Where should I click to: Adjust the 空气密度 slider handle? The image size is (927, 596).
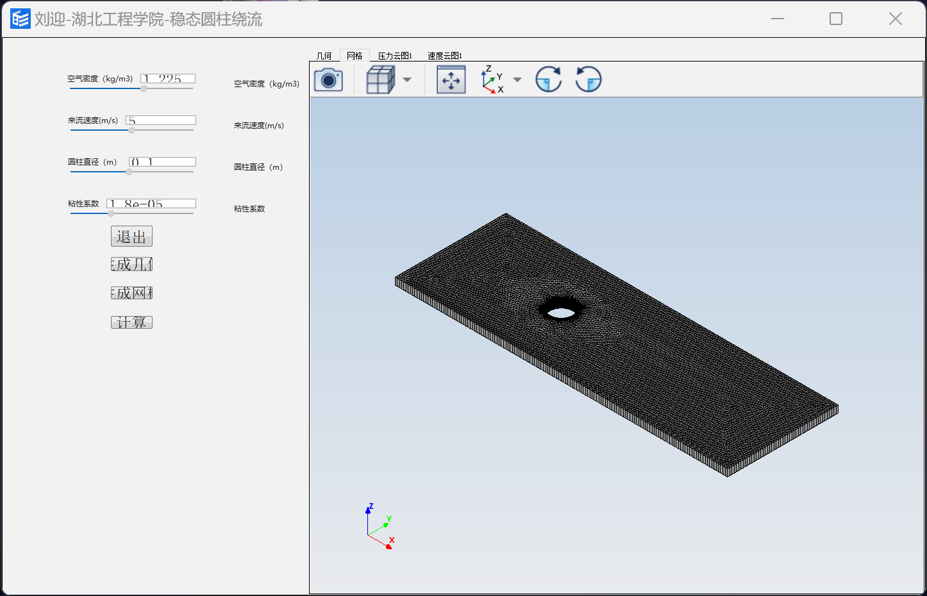(x=144, y=88)
